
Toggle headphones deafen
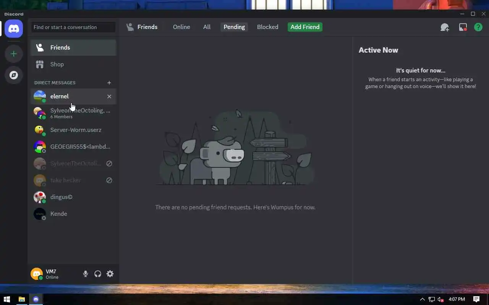click(x=98, y=274)
